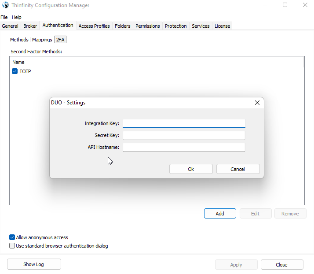Focus the Integration Key field

(x=184, y=123)
